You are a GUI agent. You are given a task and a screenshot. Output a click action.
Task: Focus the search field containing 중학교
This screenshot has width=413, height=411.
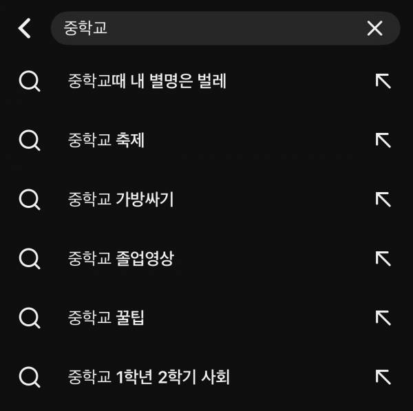(x=206, y=28)
